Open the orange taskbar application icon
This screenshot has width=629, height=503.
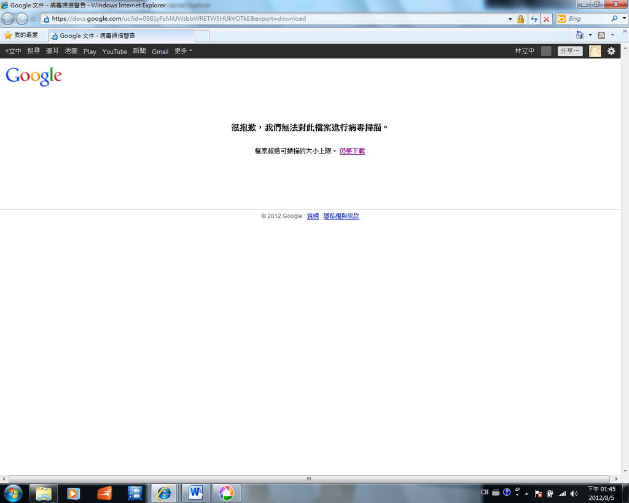click(104, 493)
